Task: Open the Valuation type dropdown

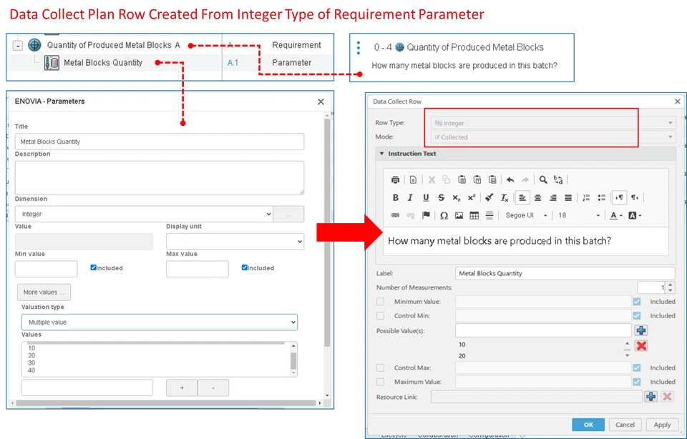Action: point(160,322)
